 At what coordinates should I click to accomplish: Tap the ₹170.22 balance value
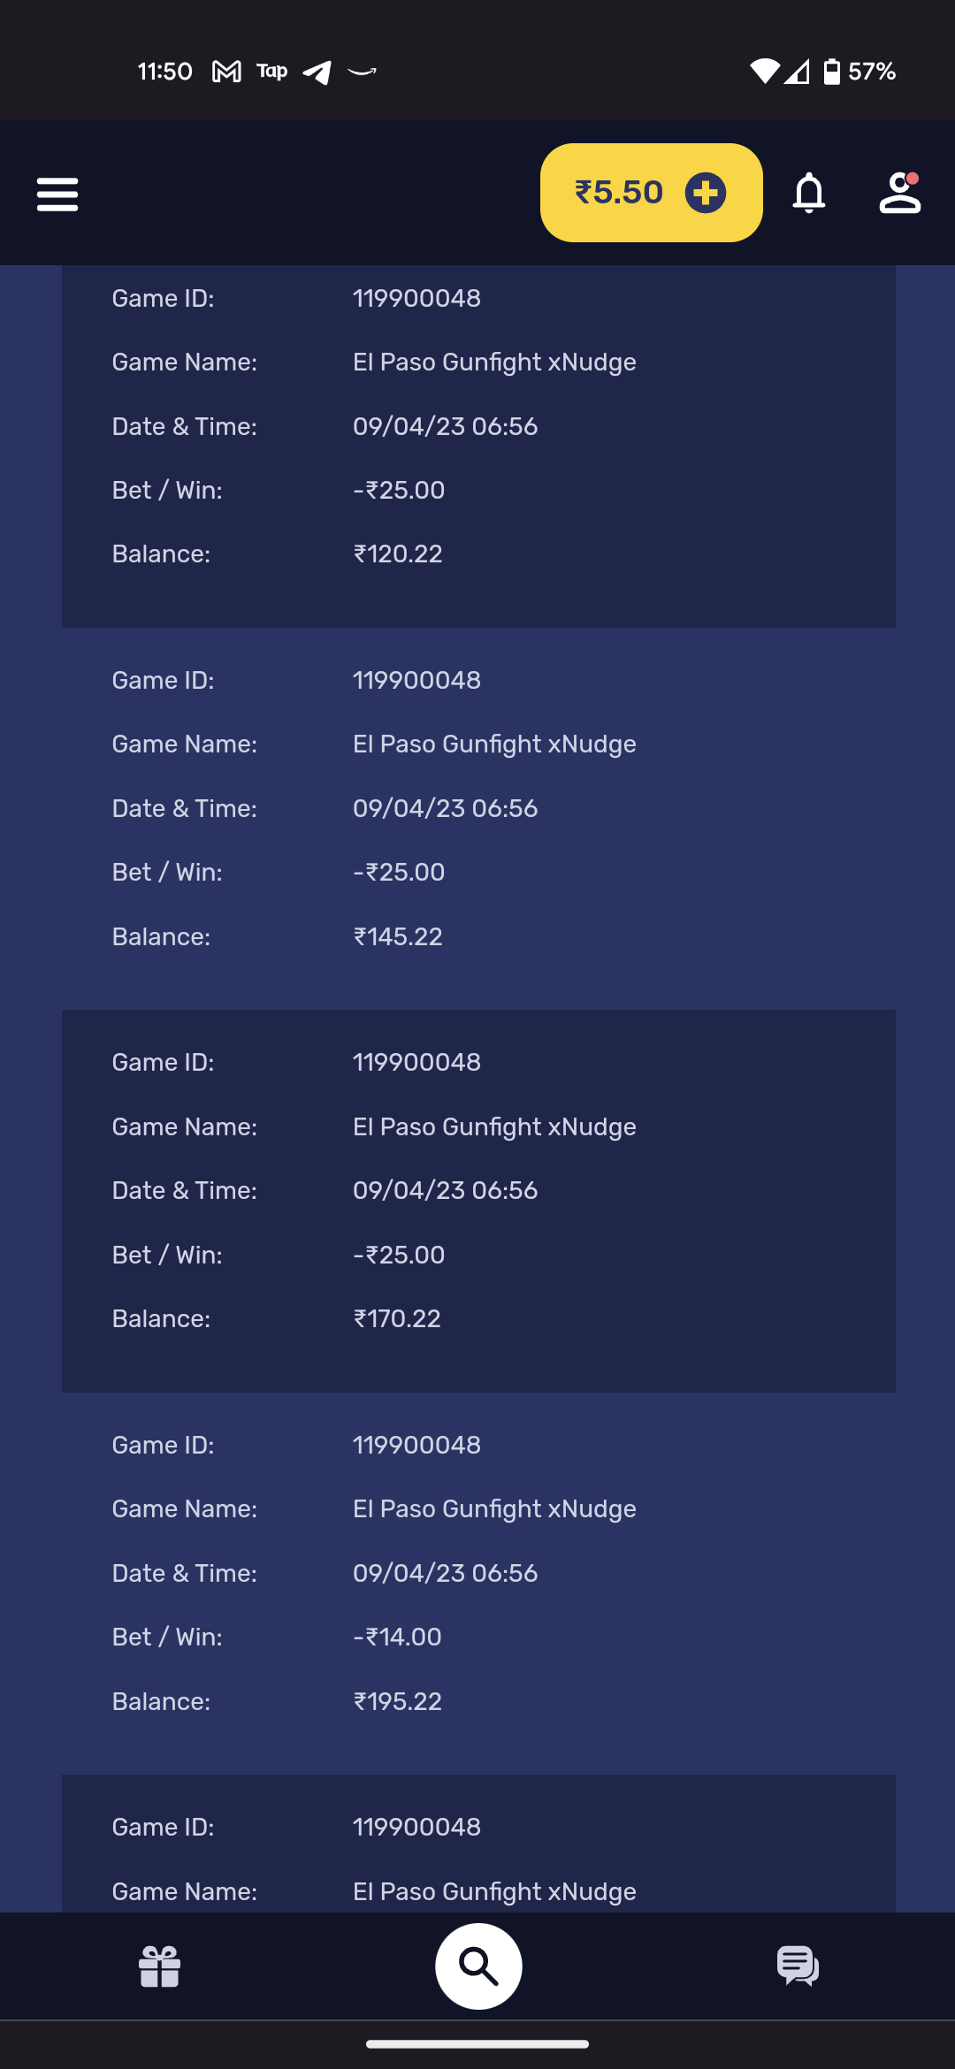click(x=397, y=1319)
